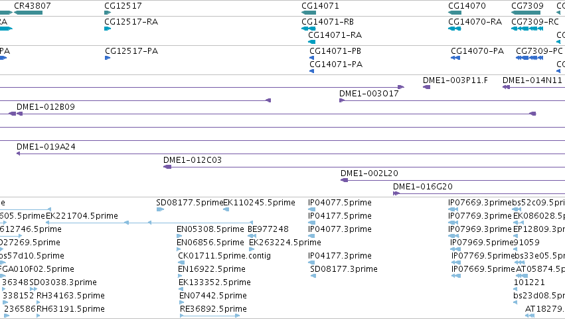The width and height of the screenshot is (565, 319).
Task: Select the CR43807 gene bar
Action: tap(28, 13)
